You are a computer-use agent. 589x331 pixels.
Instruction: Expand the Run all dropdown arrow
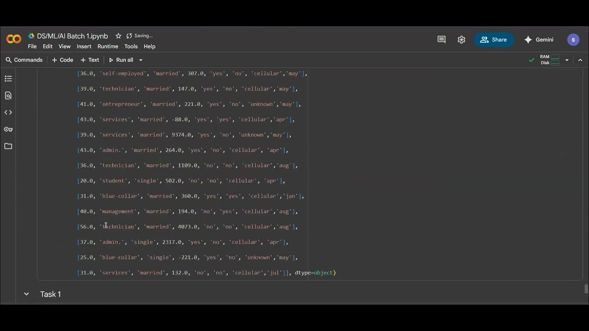point(141,60)
